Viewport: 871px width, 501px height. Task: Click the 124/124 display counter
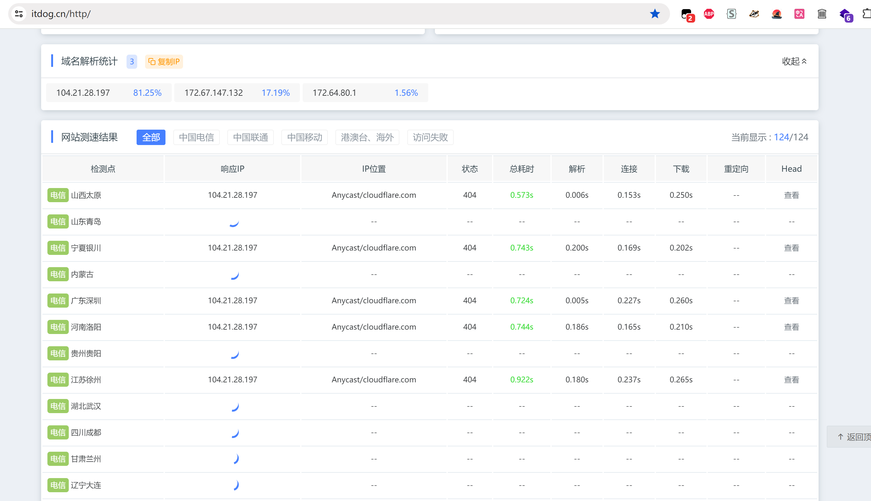791,137
